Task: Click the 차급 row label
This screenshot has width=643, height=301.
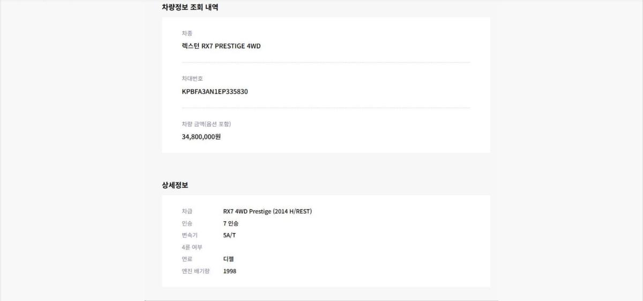Action: pos(187,211)
